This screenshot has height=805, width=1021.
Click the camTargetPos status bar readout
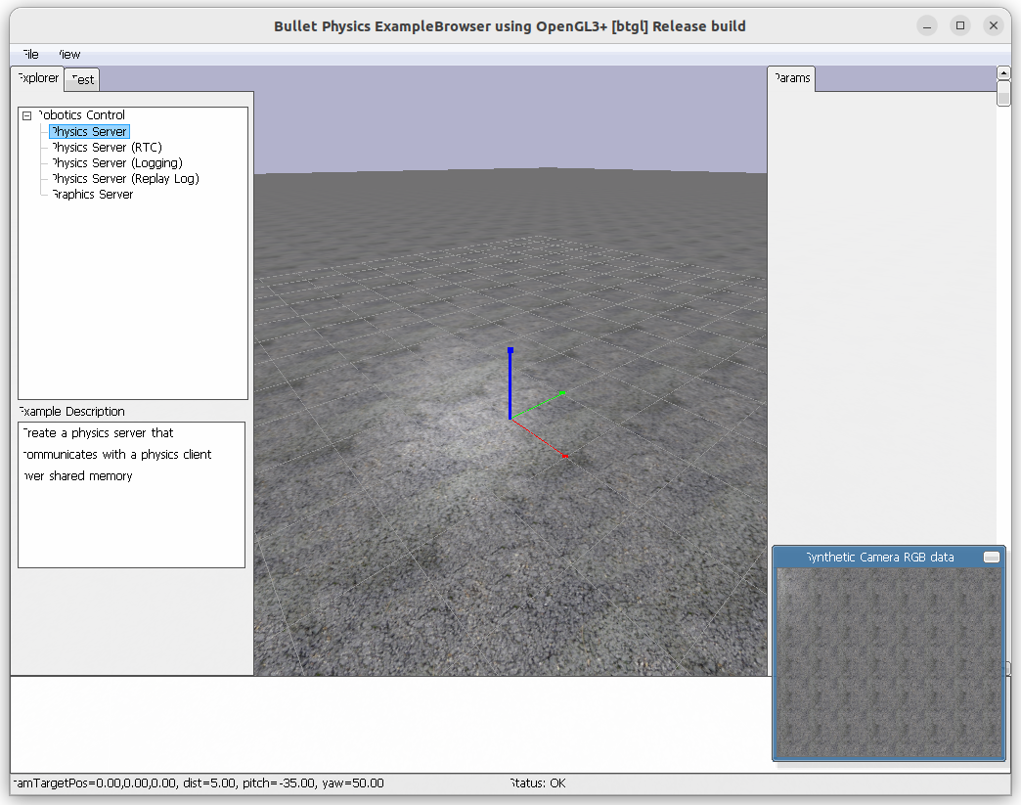point(199,783)
